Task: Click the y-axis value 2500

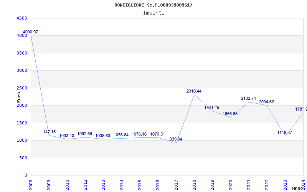Action: (x=22, y=88)
